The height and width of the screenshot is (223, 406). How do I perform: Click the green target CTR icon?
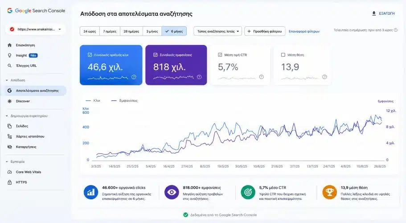pos(248,192)
